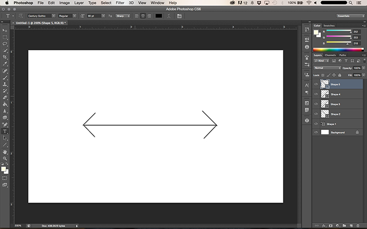Image resolution: width=367 pixels, height=229 pixels.
Task: Open the Layer menu
Action: pyautogui.click(x=79, y=3)
